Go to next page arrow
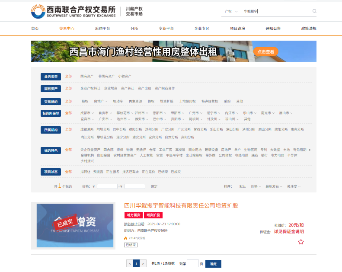 click(143, 264)
